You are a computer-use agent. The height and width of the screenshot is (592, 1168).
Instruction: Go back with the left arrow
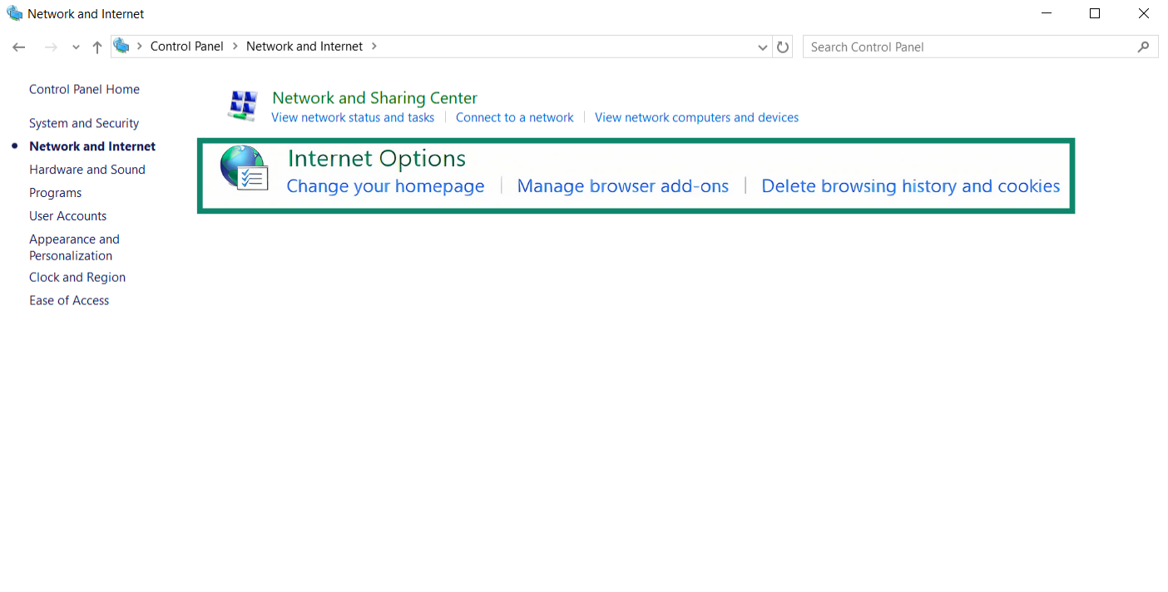click(x=19, y=47)
